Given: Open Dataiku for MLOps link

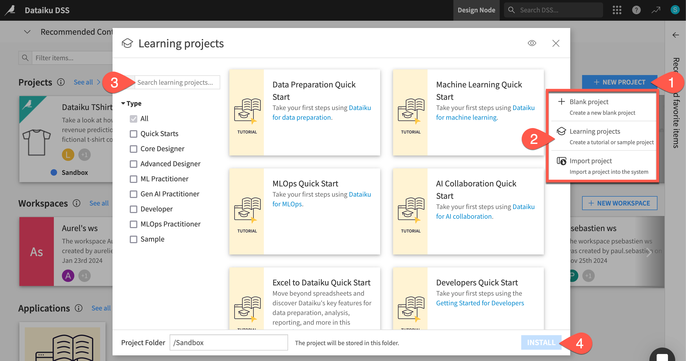Looking at the screenshot, I should (322, 199).
